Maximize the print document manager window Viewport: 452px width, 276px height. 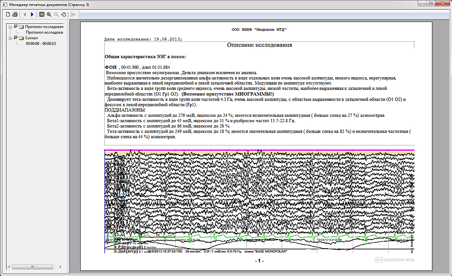[431, 4]
